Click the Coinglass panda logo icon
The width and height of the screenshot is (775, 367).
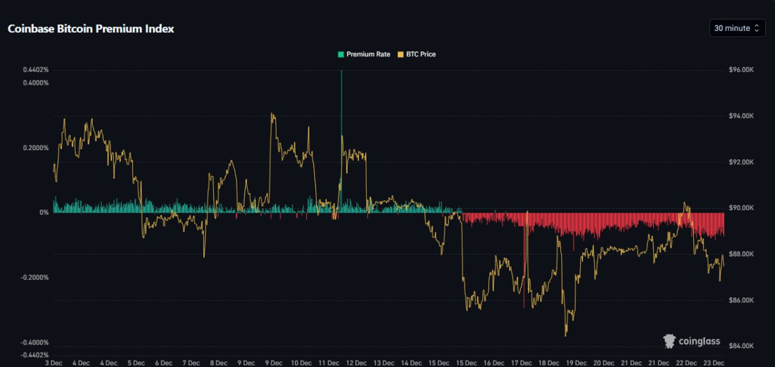coord(668,340)
